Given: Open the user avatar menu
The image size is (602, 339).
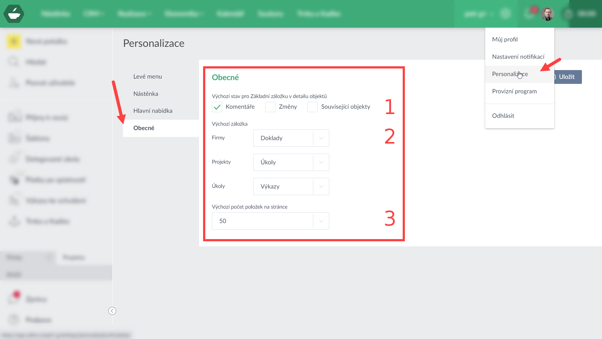Looking at the screenshot, I should (547, 14).
